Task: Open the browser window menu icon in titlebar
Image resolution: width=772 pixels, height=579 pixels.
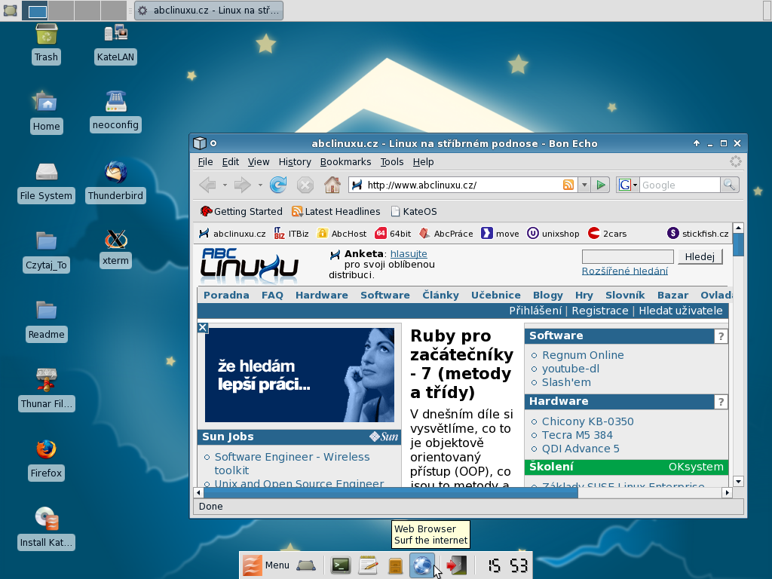Action: (199, 143)
